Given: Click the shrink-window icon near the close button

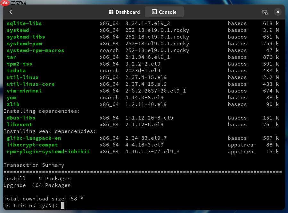Looking at the screenshot, I should (x=265, y=12).
